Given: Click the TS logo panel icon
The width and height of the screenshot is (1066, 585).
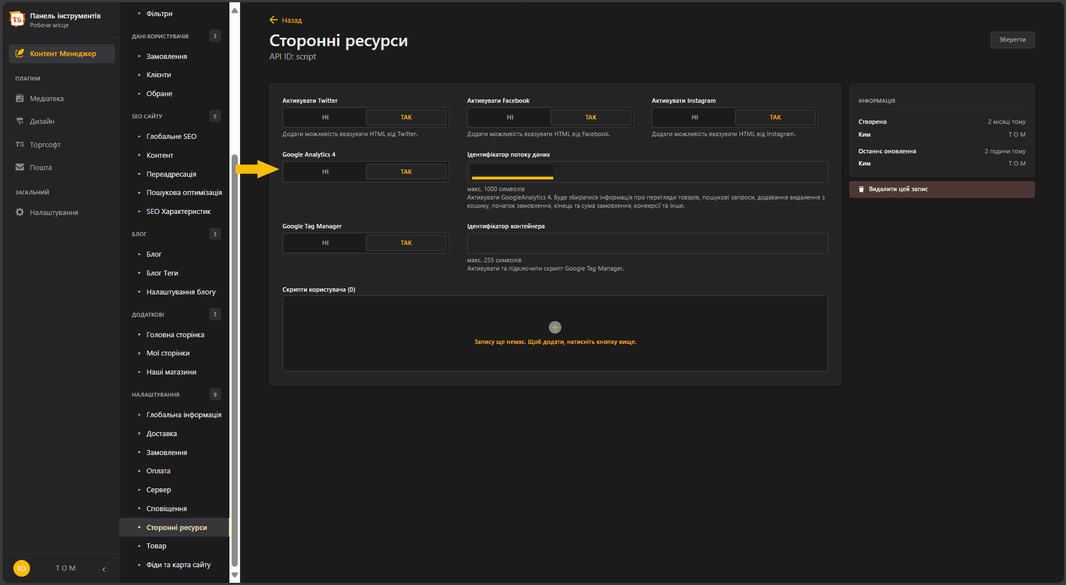Looking at the screenshot, I should tap(17, 18).
